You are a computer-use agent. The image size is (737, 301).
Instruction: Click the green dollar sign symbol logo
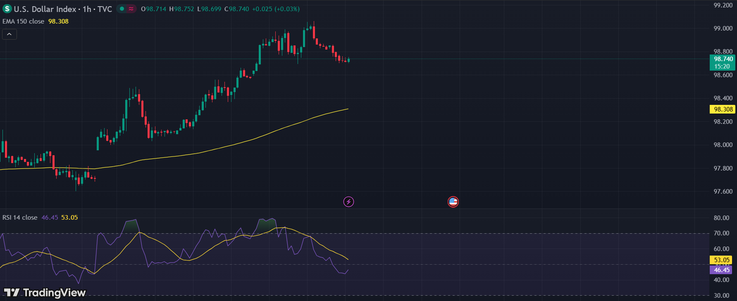[x=7, y=9]
